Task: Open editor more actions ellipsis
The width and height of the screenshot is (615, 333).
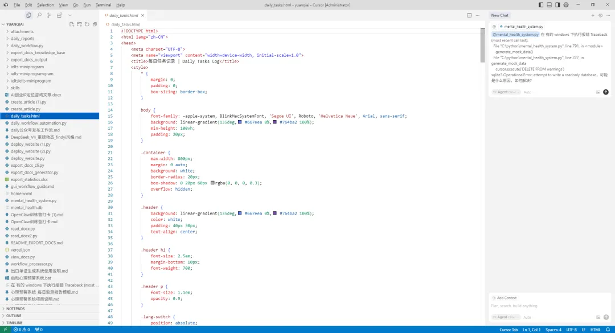Action: pyautogui.click(x=477, y=15)
